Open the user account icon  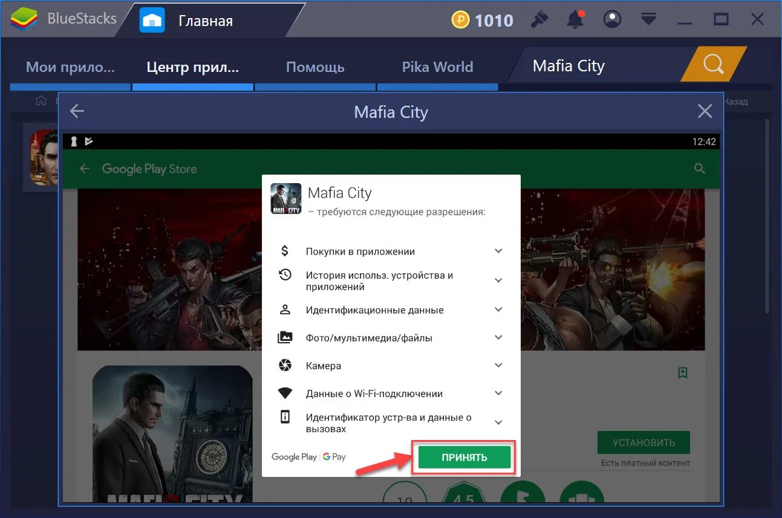point(613,20)
